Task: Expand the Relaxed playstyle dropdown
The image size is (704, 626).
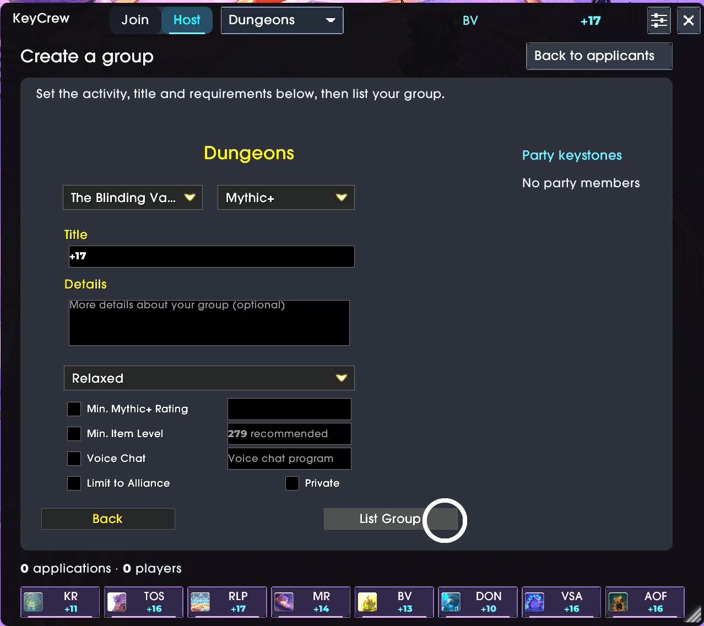Action: point(209,378)
